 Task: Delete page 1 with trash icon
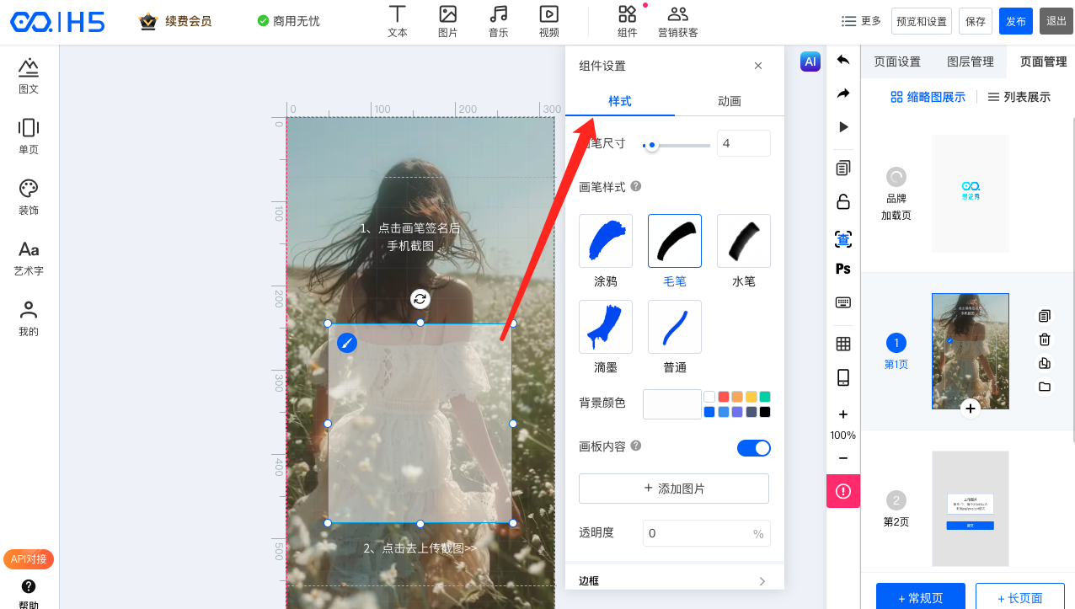click(x=1045, y=339)
